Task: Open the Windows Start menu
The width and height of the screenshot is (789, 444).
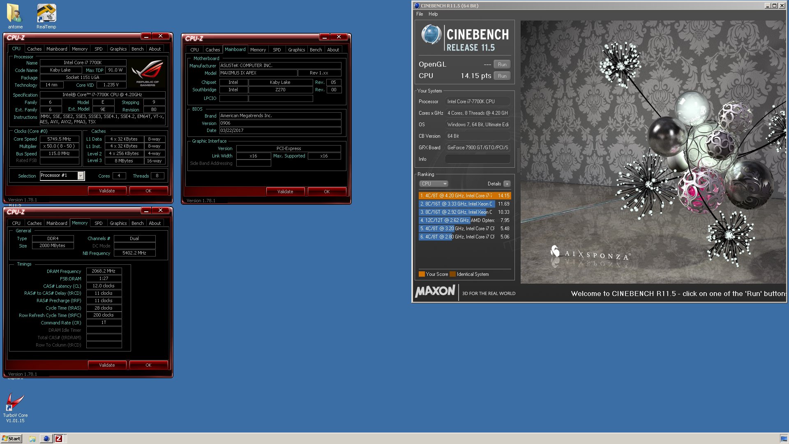Action: [11, 439]
